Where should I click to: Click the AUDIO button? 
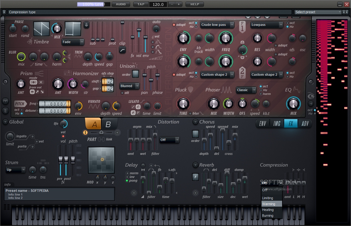coord(121,4)
